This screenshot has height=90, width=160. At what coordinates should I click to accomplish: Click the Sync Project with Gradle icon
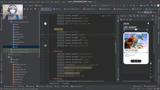coord(141,5)
